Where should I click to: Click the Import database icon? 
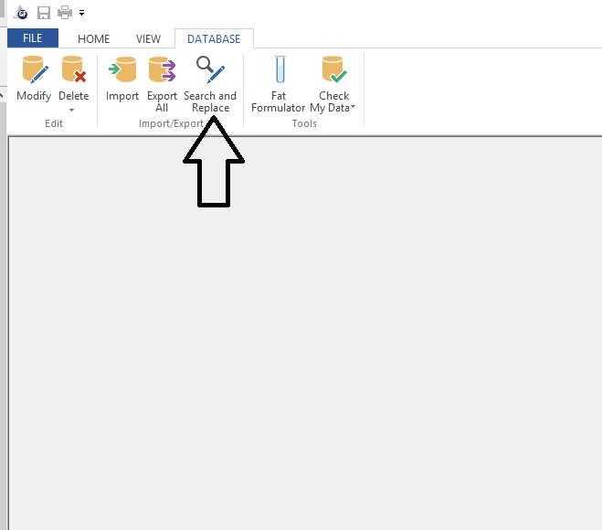(x=122, y=69)
